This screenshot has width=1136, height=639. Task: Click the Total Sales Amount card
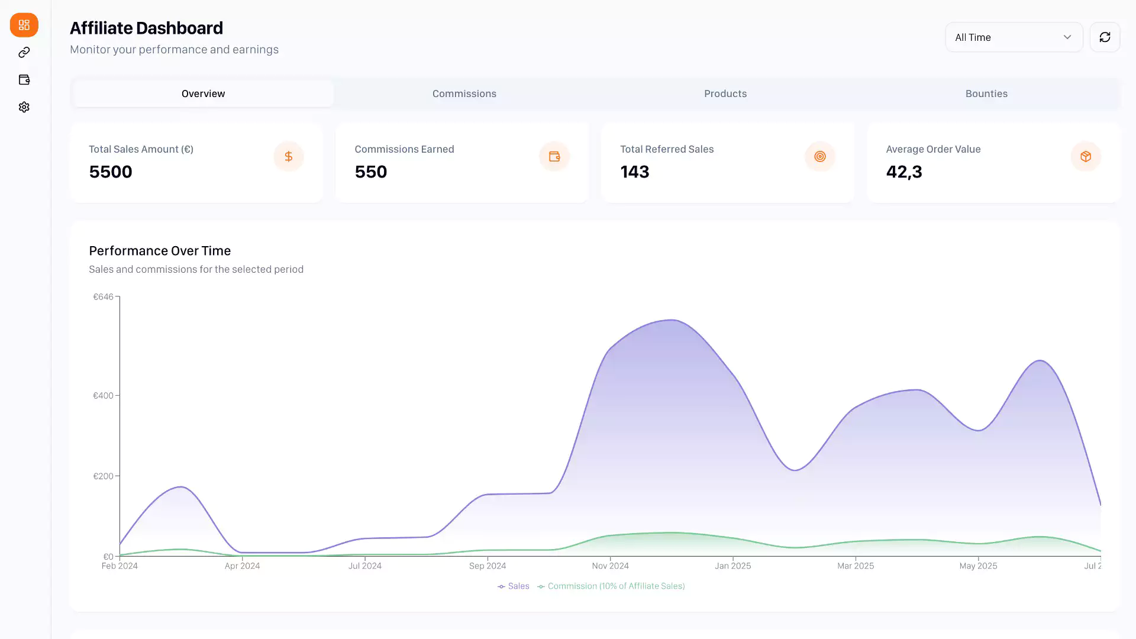point(196,163)
